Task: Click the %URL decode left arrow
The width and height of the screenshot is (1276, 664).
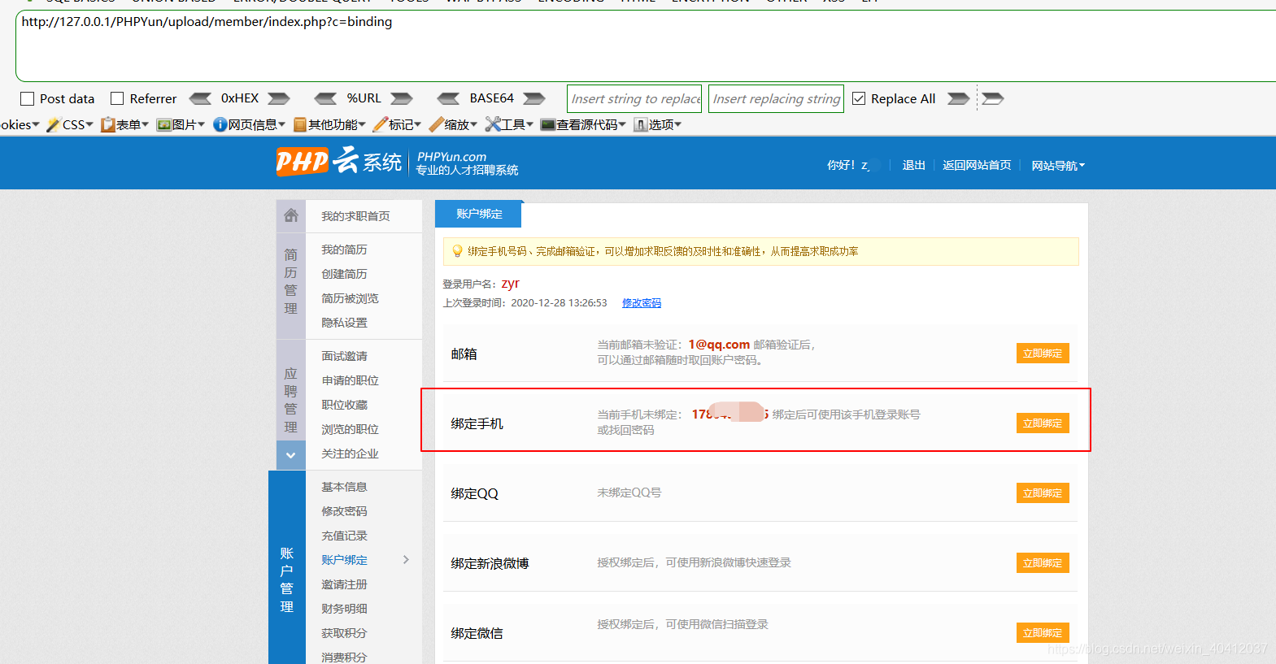Action: click(325, 98)
